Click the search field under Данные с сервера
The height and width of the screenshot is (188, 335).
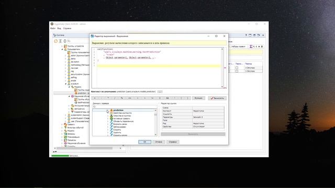125,107
